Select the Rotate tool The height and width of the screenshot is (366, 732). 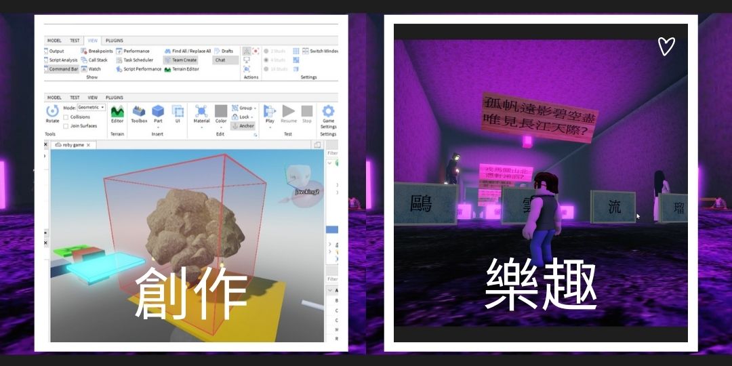[x=52, y=113]
